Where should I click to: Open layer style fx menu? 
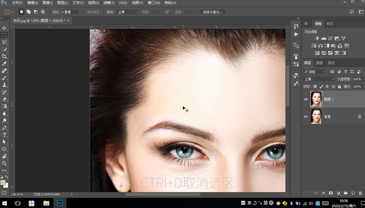coord(323,193)
